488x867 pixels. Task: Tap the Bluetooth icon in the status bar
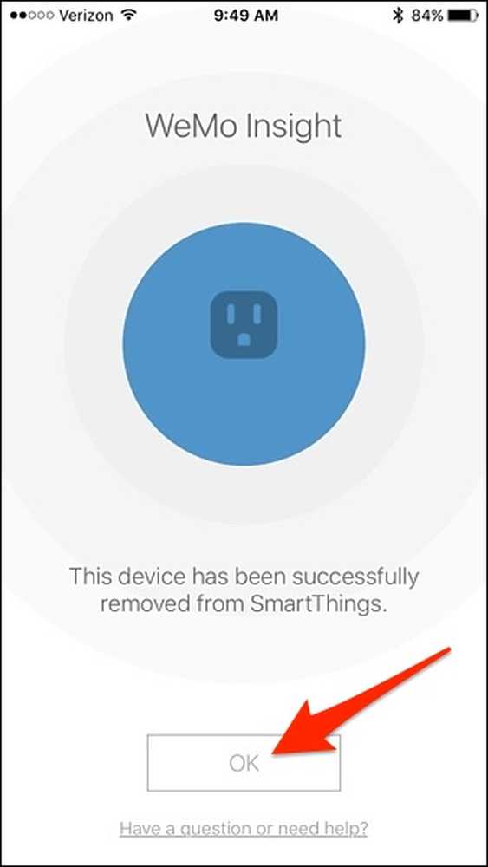pos(397,16)
